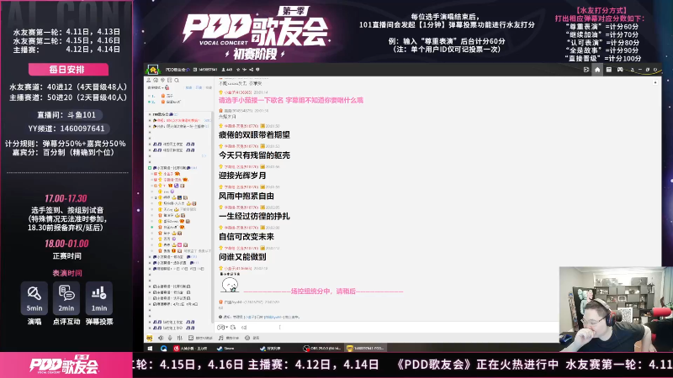The width and height of the screenshot is (673, 378).
Task: Select the second user in mic queue list
Action: (x=167, y=102)
